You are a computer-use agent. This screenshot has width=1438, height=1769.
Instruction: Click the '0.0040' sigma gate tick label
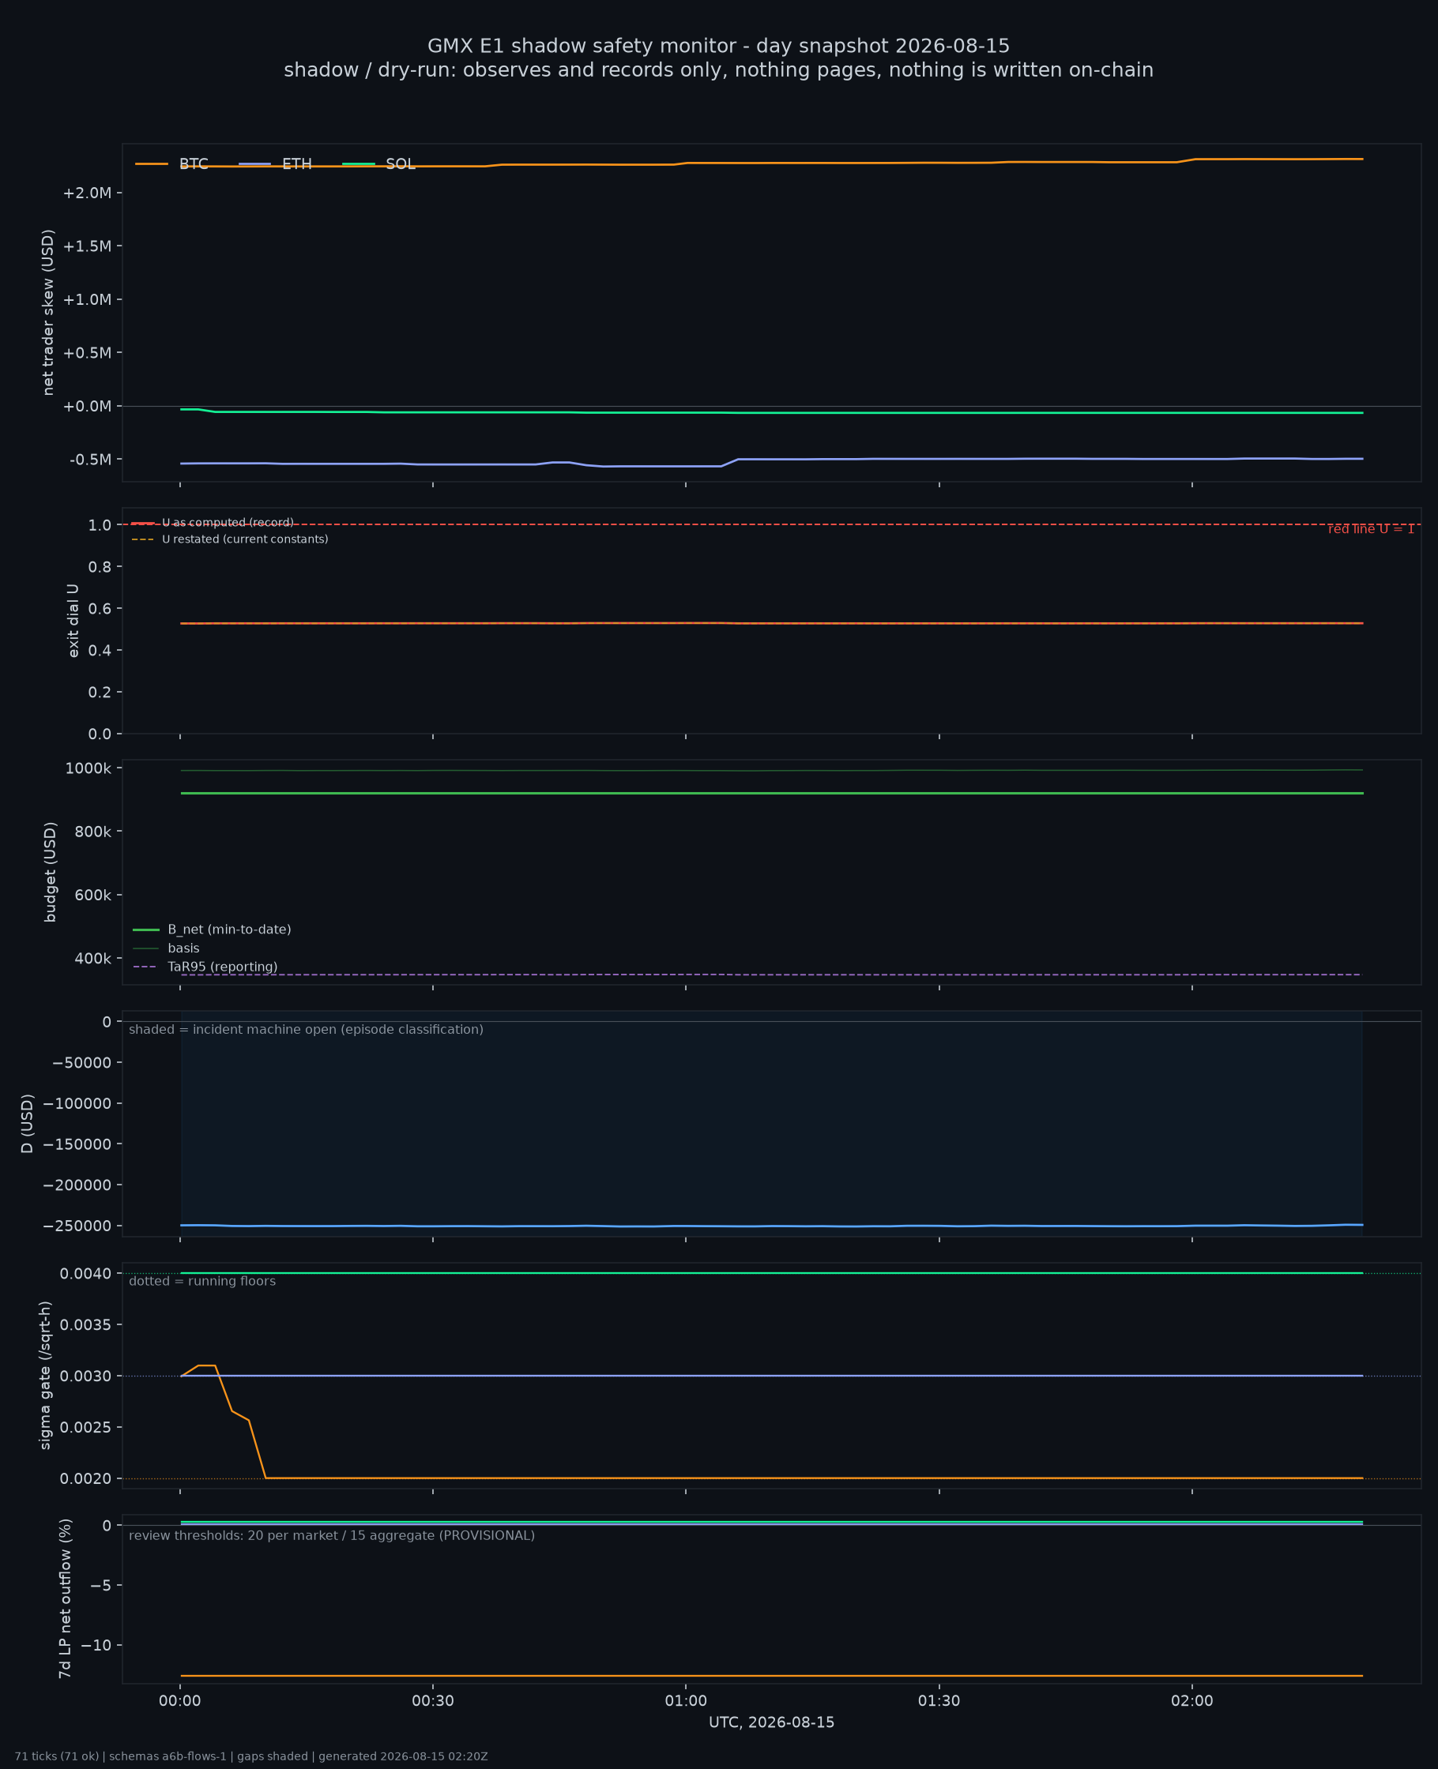[x=85, y=1273]
